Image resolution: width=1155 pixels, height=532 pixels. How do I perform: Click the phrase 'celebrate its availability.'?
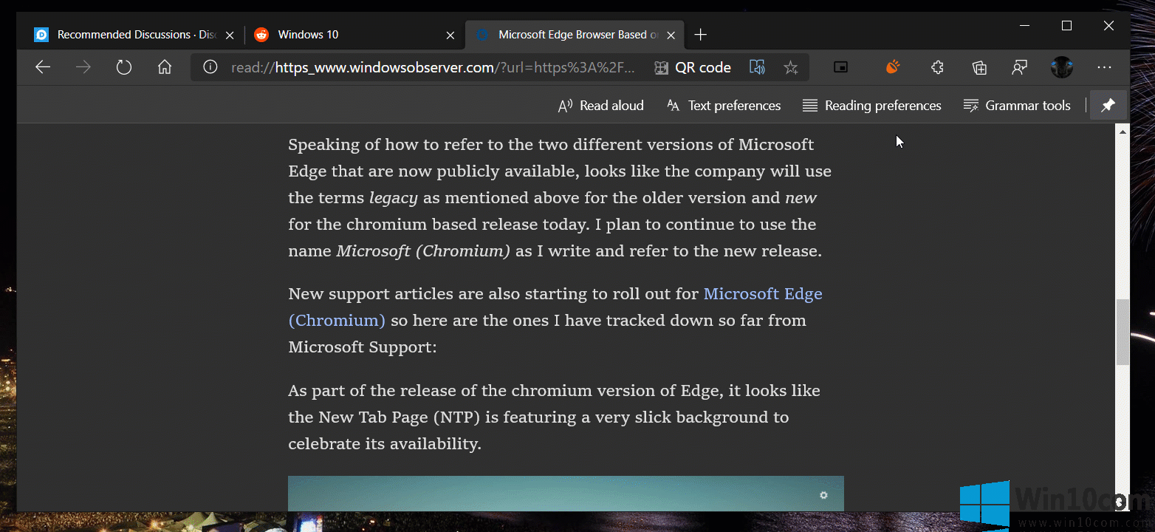pos(385,444)
